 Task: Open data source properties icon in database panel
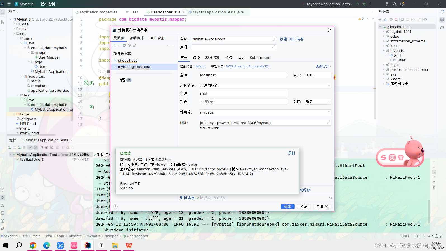pyautogui.click(x=385, y=20)
